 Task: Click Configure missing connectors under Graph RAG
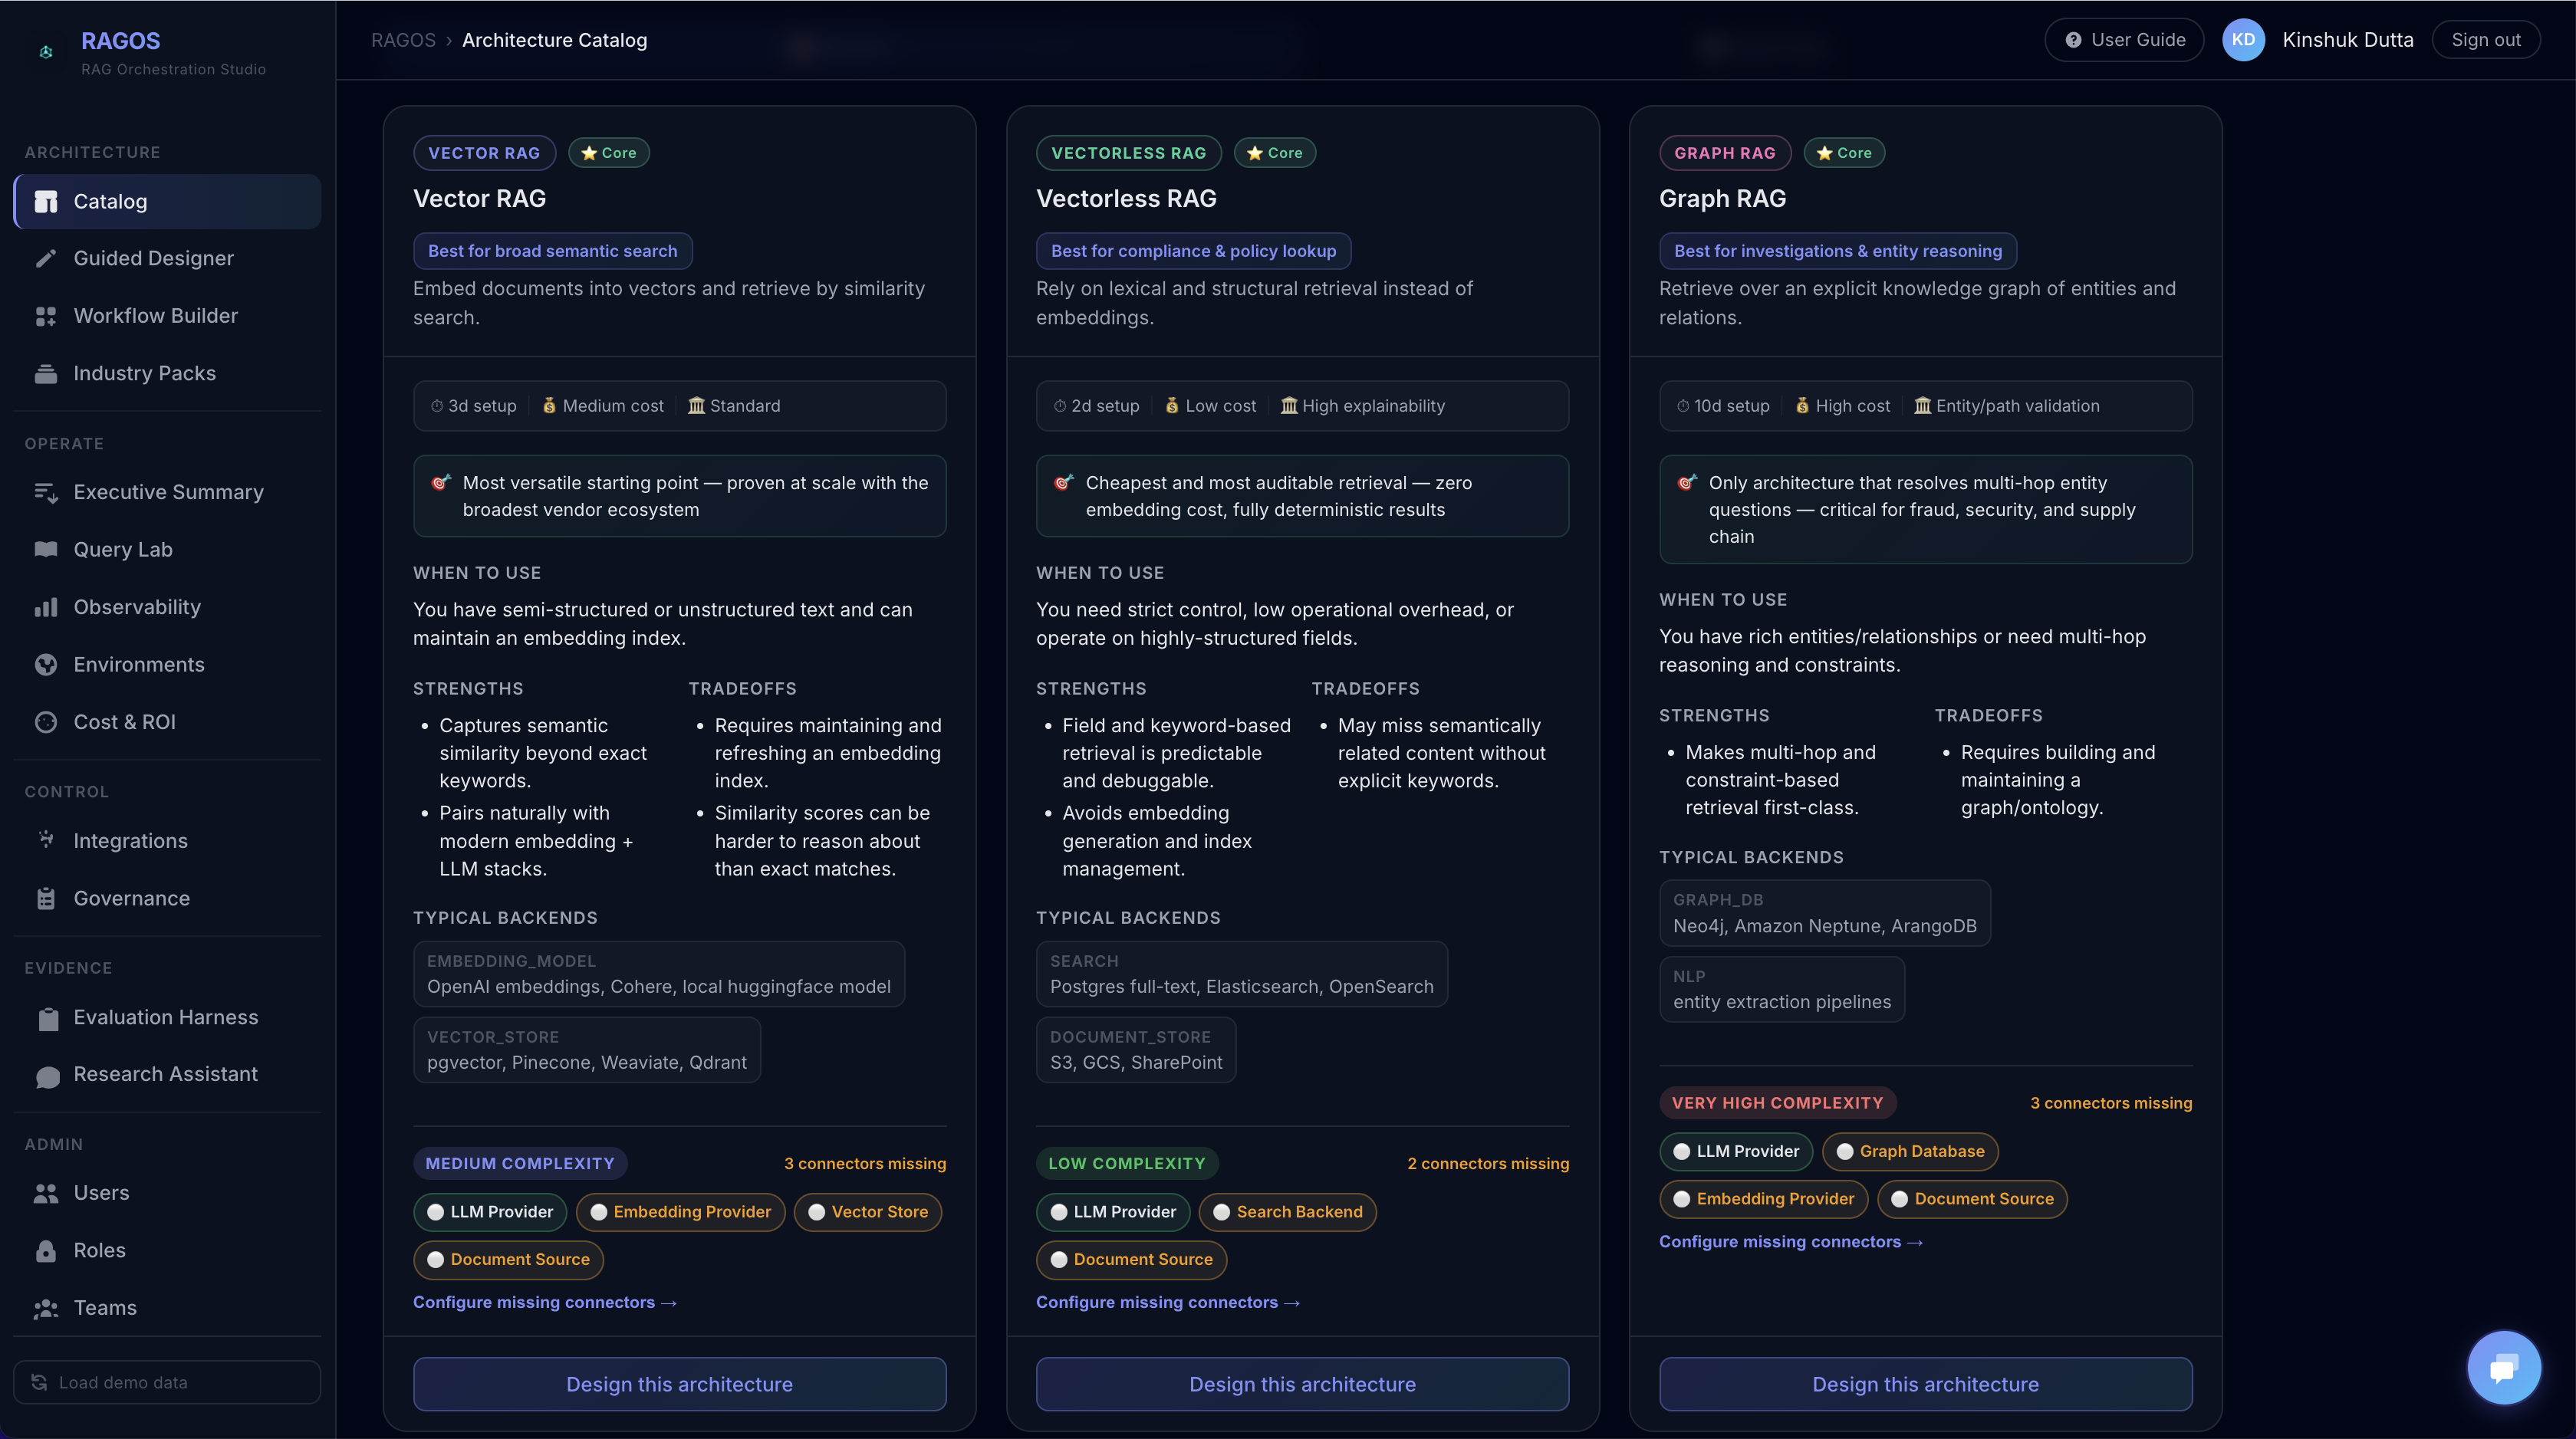tap(1790, 1241)
